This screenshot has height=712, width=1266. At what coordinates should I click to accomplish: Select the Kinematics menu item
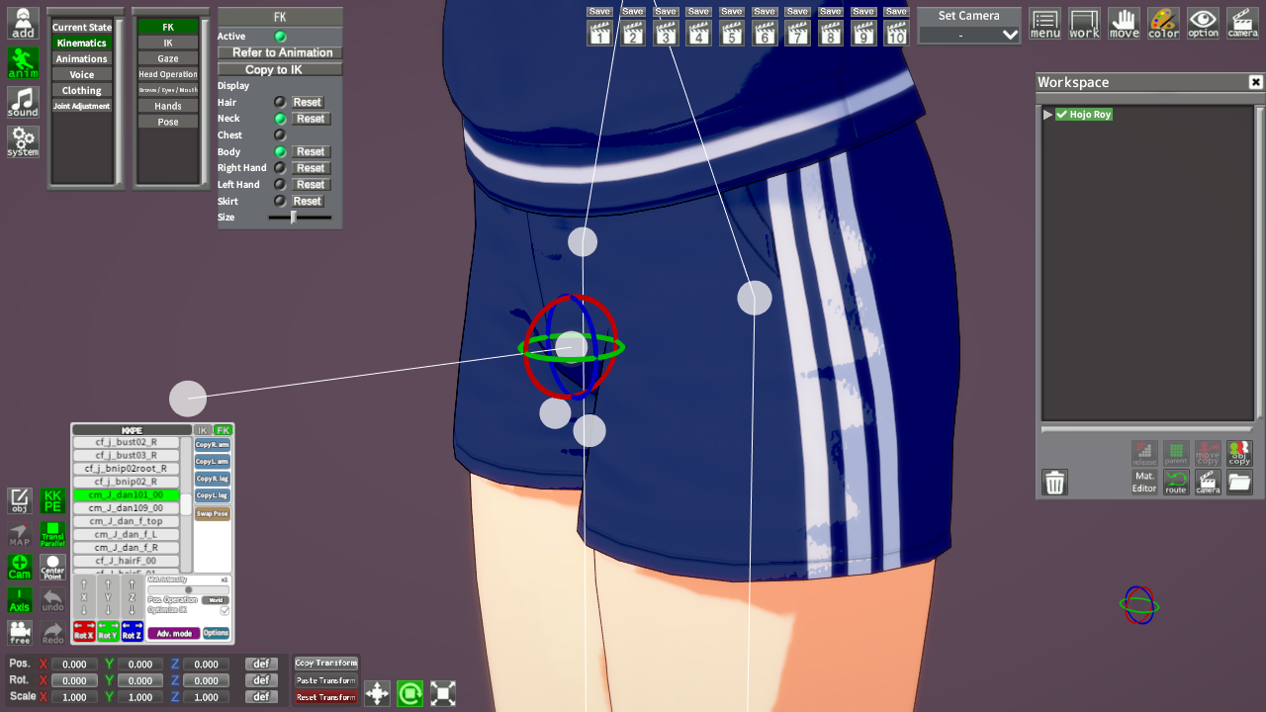pos(82,44)
